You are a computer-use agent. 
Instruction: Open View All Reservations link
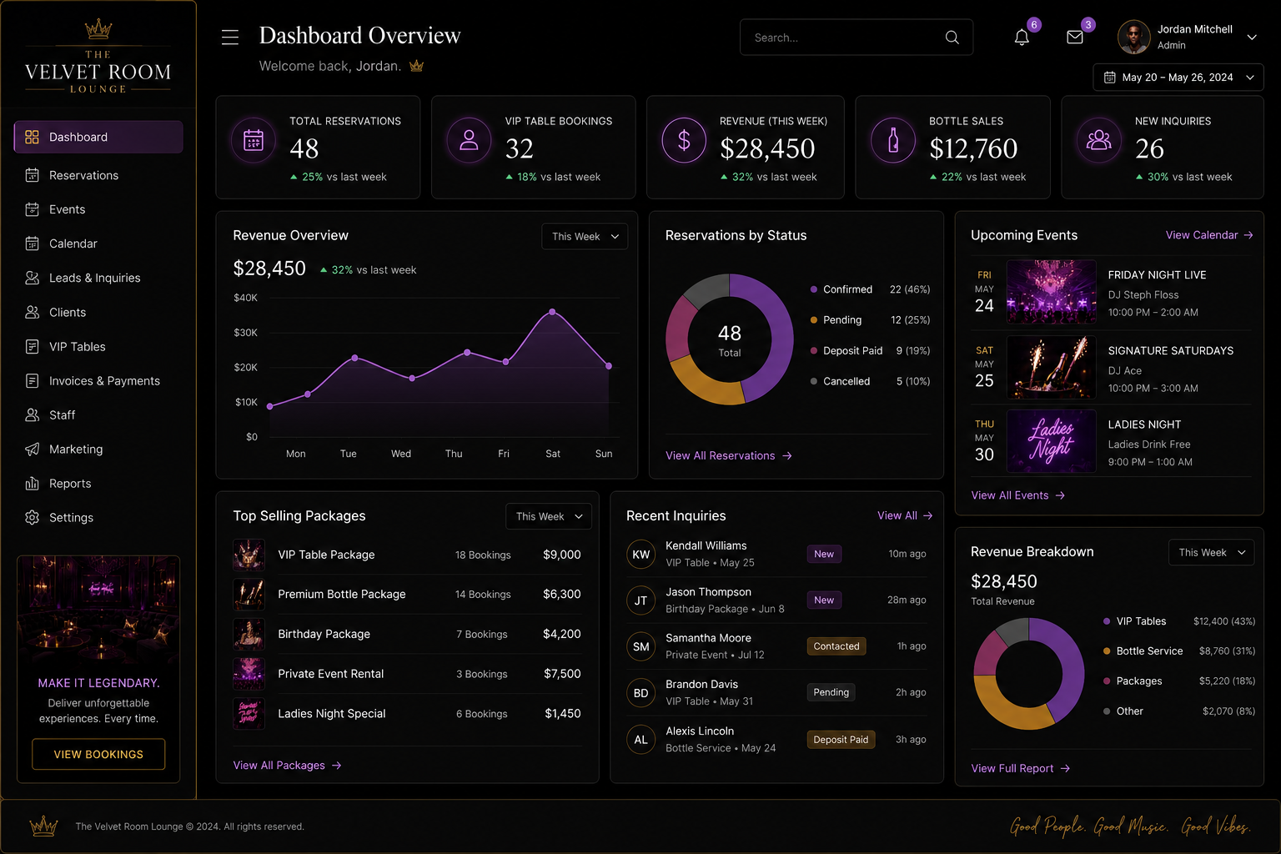tap(729, 455)
